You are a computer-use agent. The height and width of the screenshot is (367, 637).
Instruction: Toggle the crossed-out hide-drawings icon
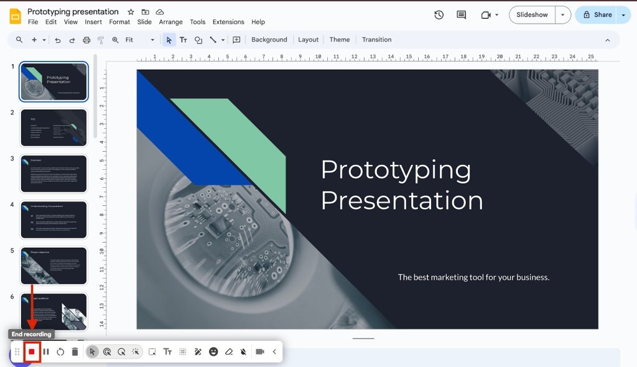[243, 352]
